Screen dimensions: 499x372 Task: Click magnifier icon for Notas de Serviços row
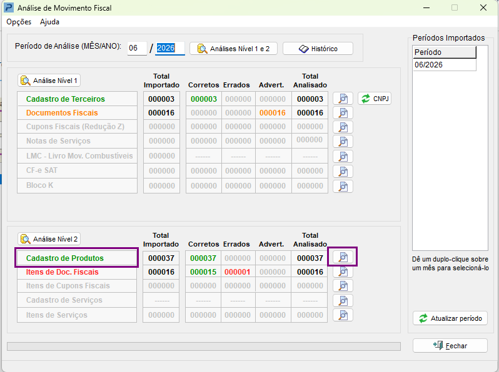tap(343, 141)
